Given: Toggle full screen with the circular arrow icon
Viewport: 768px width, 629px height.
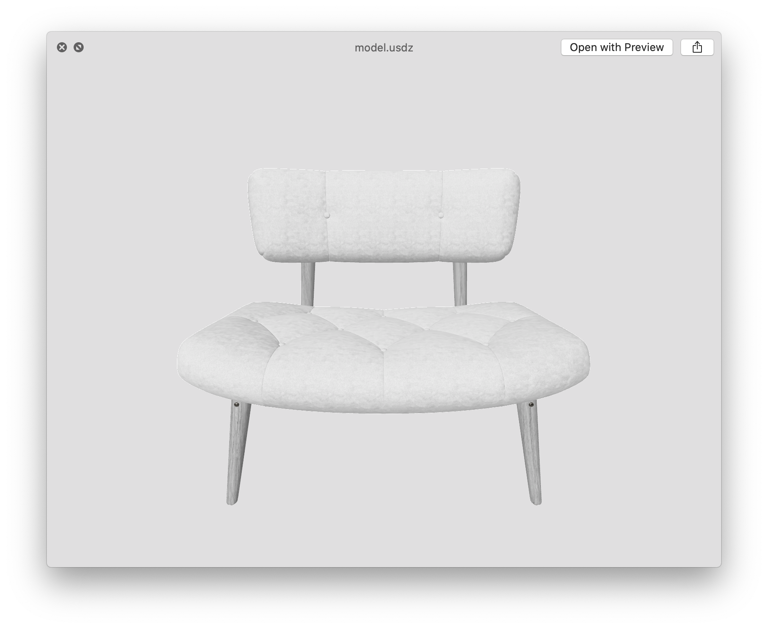Looking at the screenshot, I should (x=79, y=47).
